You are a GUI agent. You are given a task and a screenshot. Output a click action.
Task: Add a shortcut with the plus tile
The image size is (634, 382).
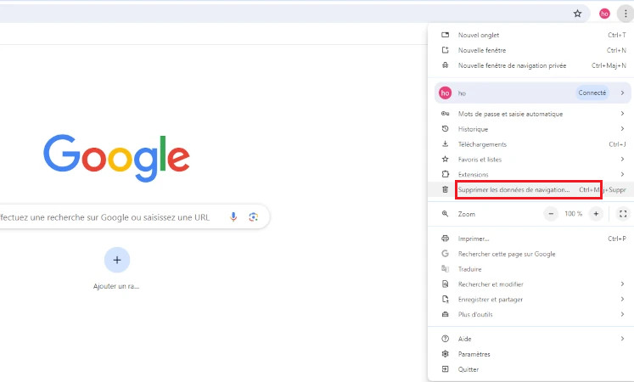tap(117, 260)
